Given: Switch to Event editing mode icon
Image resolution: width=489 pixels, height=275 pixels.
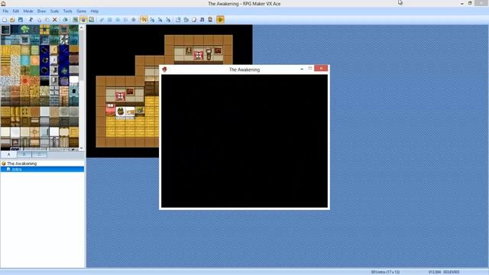Looking at the screenshot, I should coord(83,20).
